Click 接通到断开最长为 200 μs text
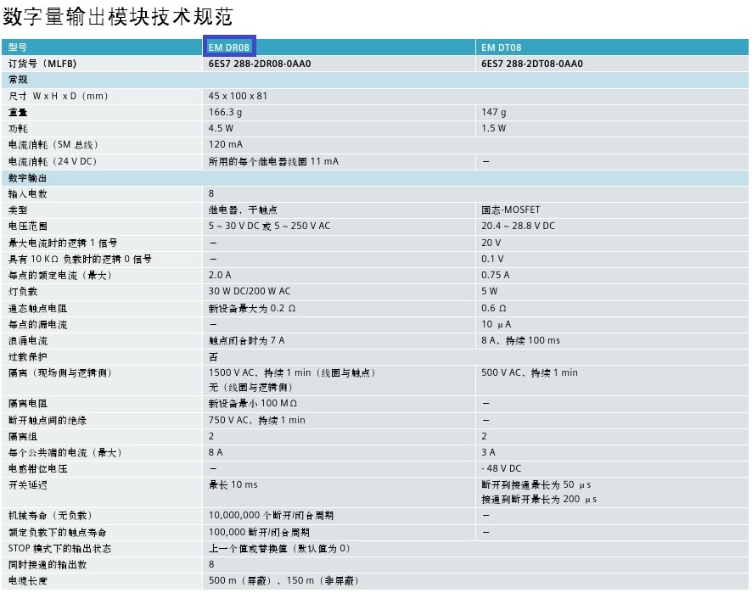The image size is (752, 593). [x=539, y=500]
